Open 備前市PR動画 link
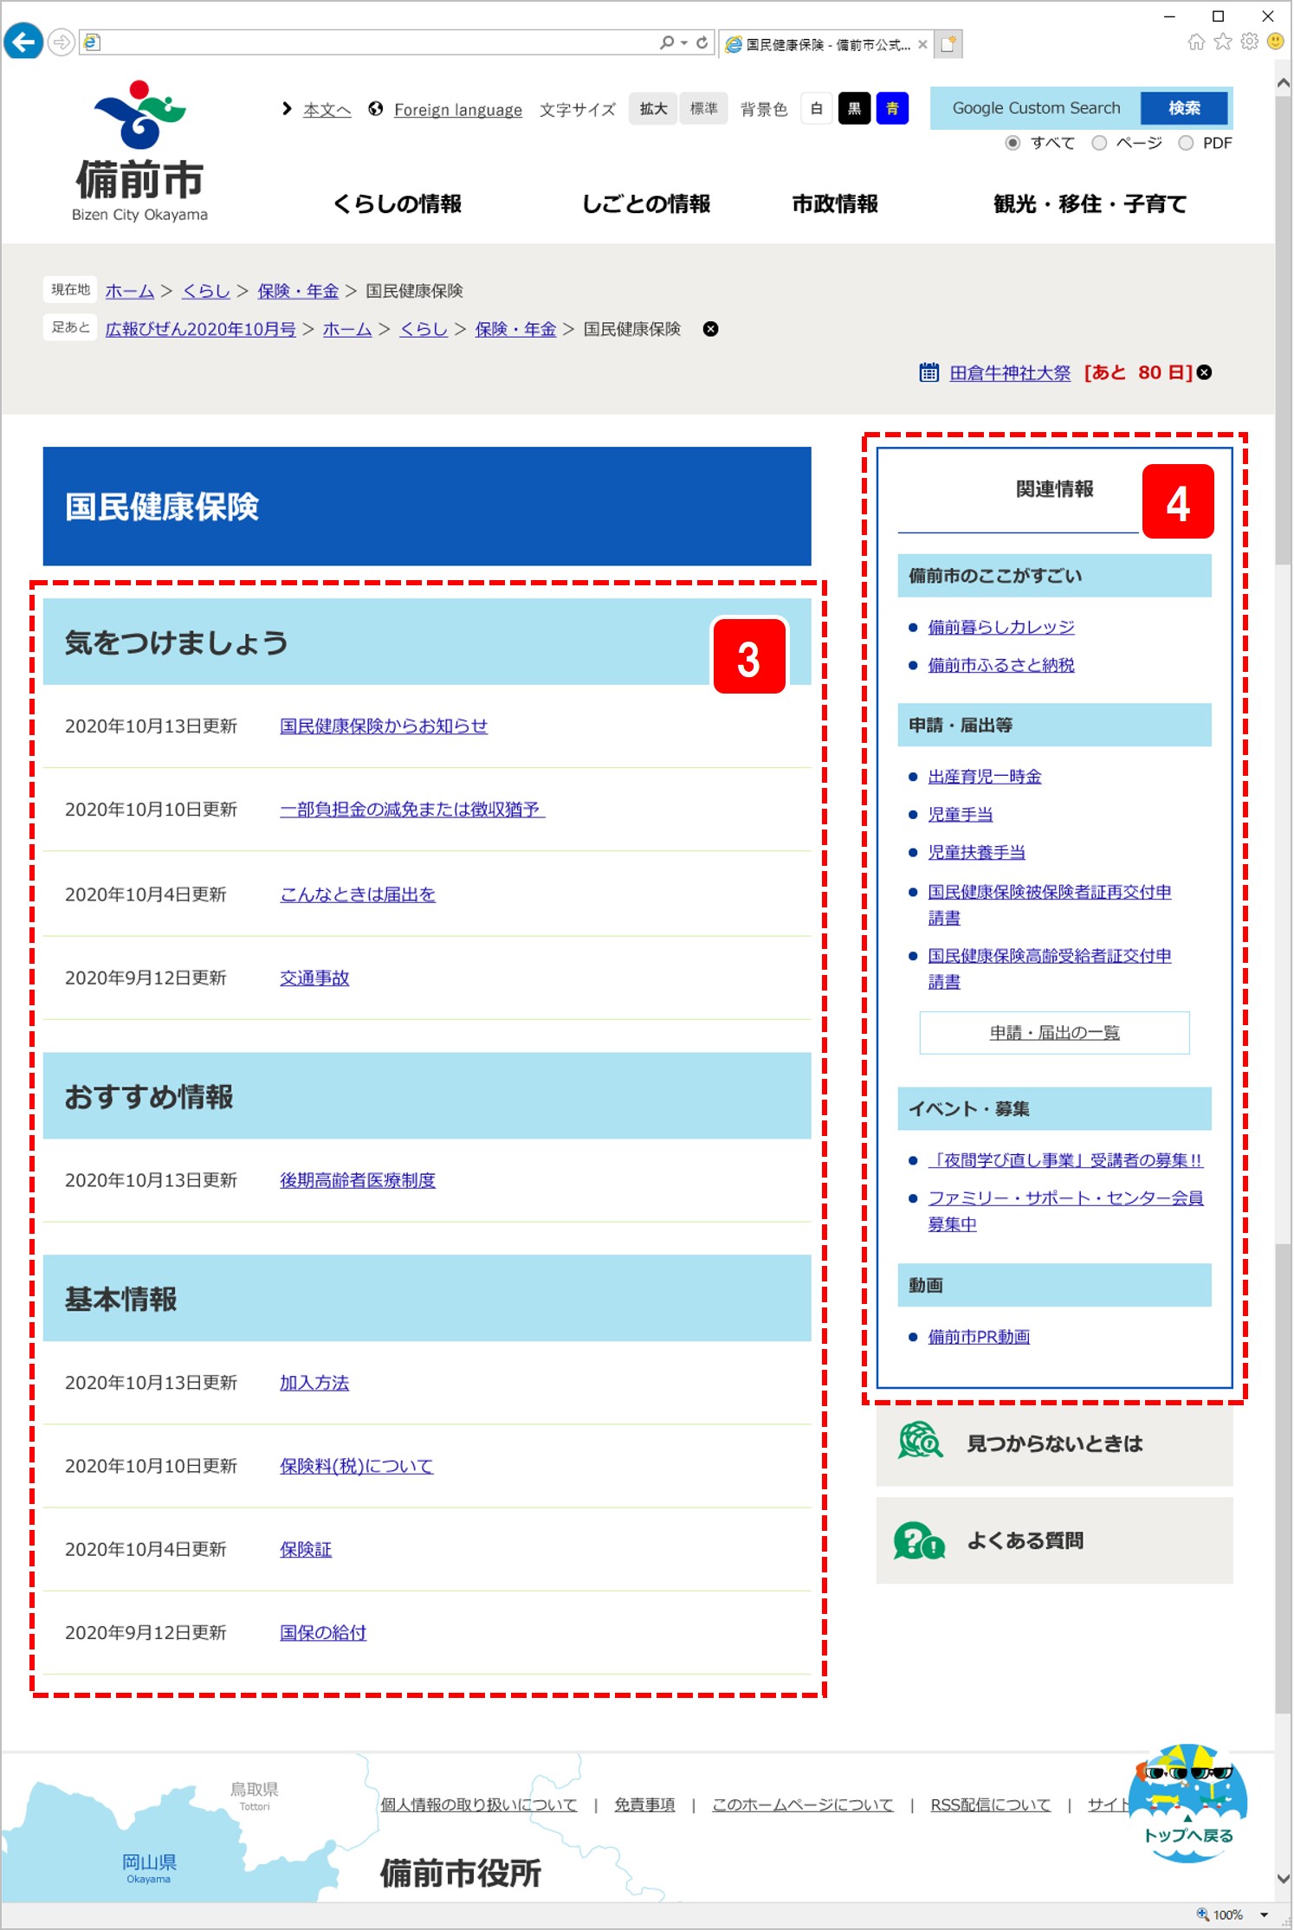Image resolution: width=1294 pixels, height=1930 pixels. coord(979,1337)
